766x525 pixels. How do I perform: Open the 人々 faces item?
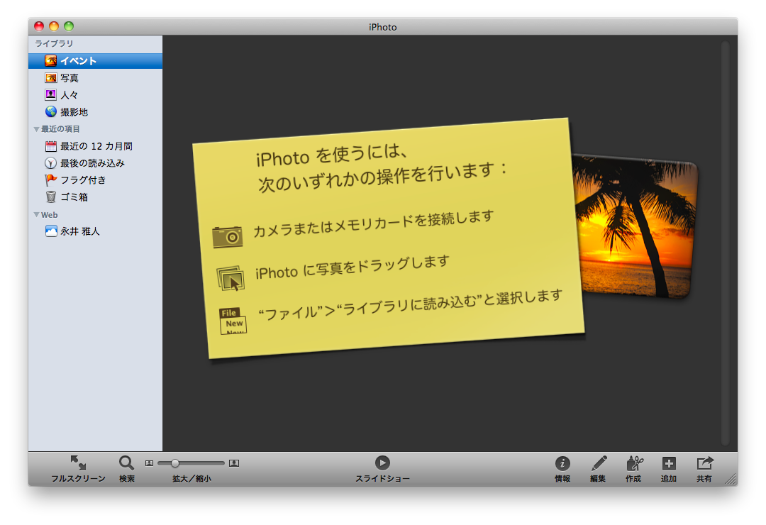click(95, 95)
